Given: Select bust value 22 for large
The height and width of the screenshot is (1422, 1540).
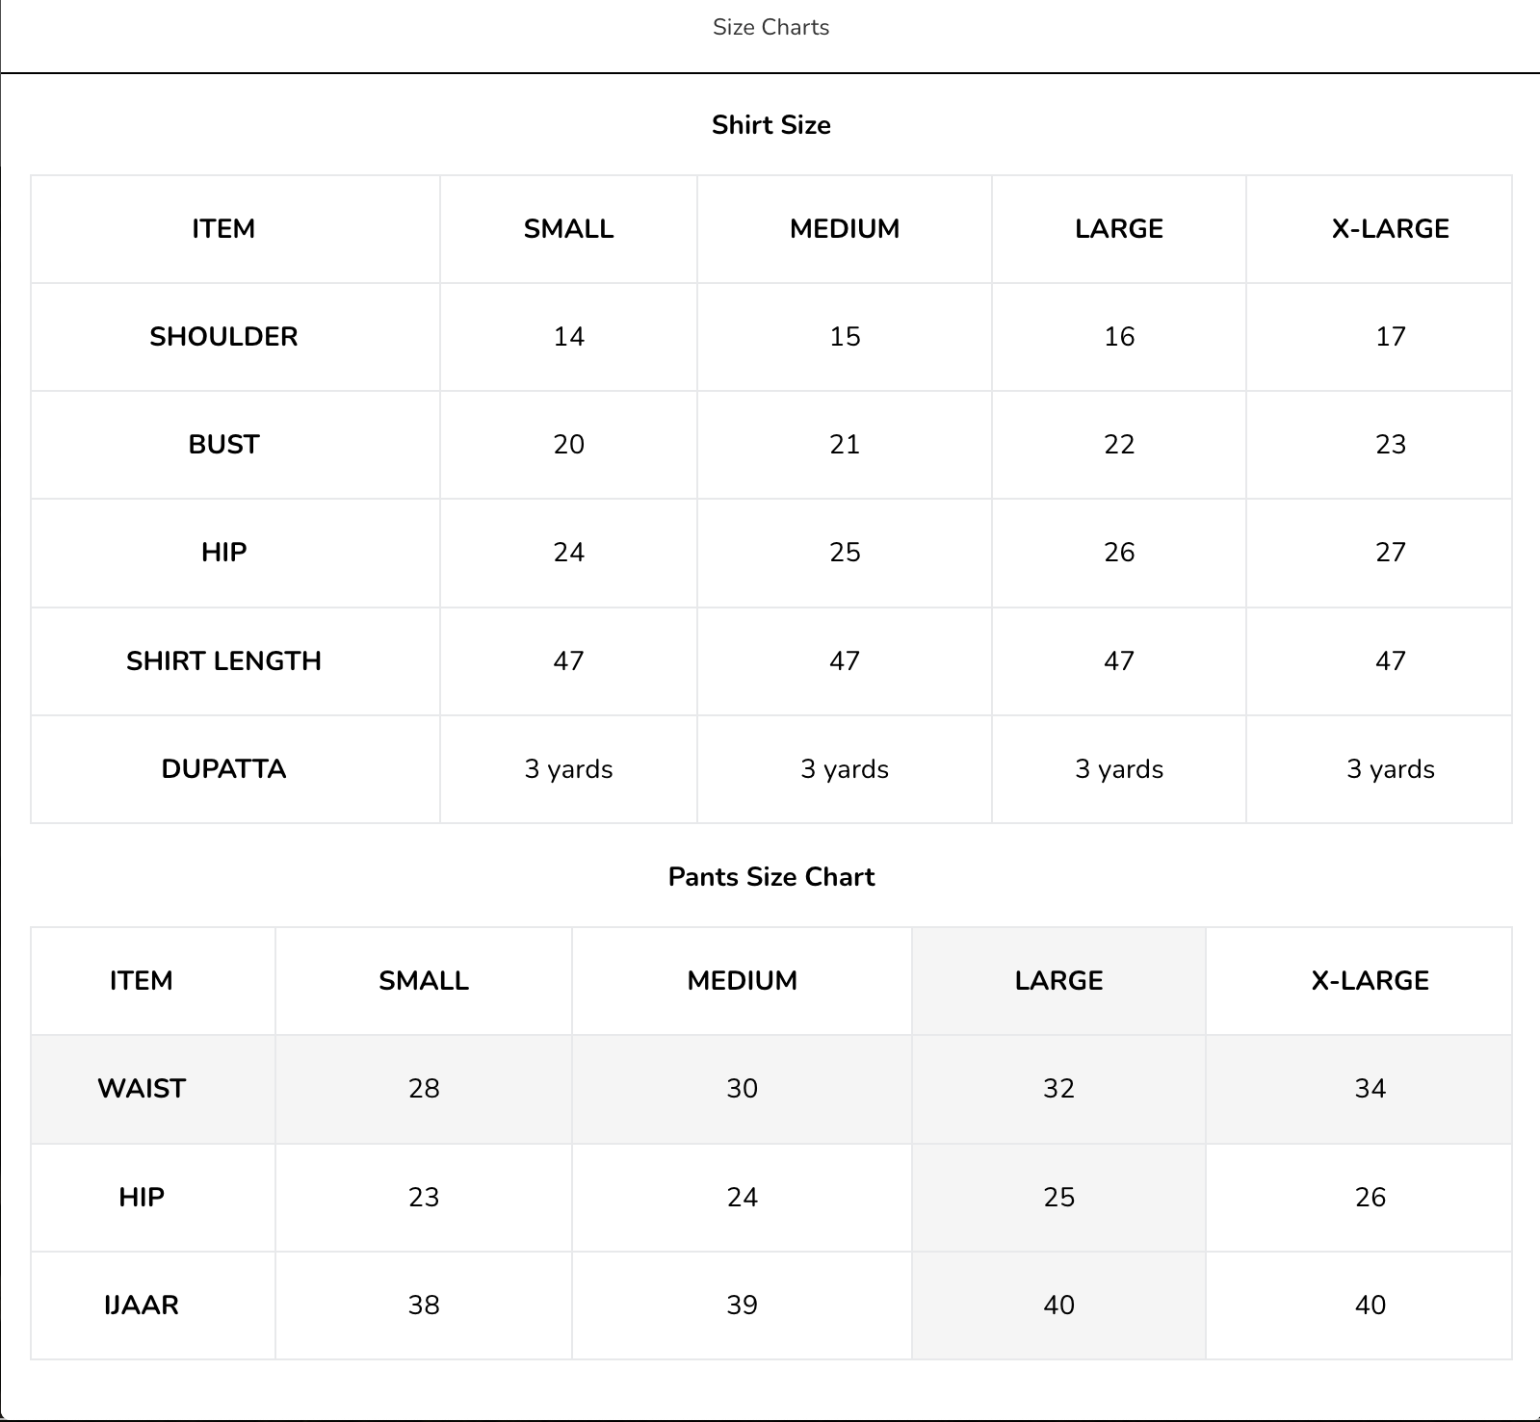Looking at the screenshot, I should (x=1119, y=445).
